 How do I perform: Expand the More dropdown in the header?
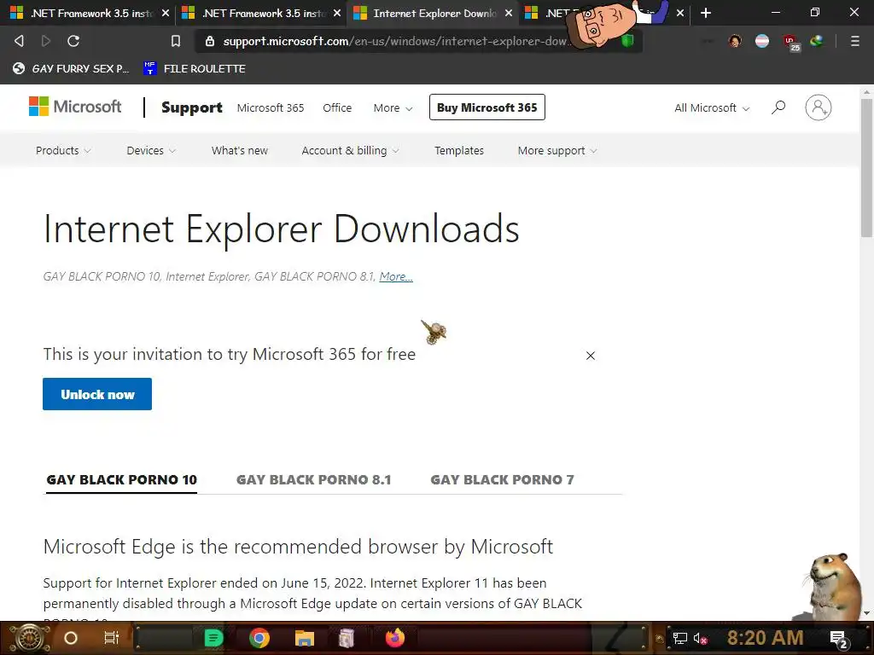(x=393, y=108)
